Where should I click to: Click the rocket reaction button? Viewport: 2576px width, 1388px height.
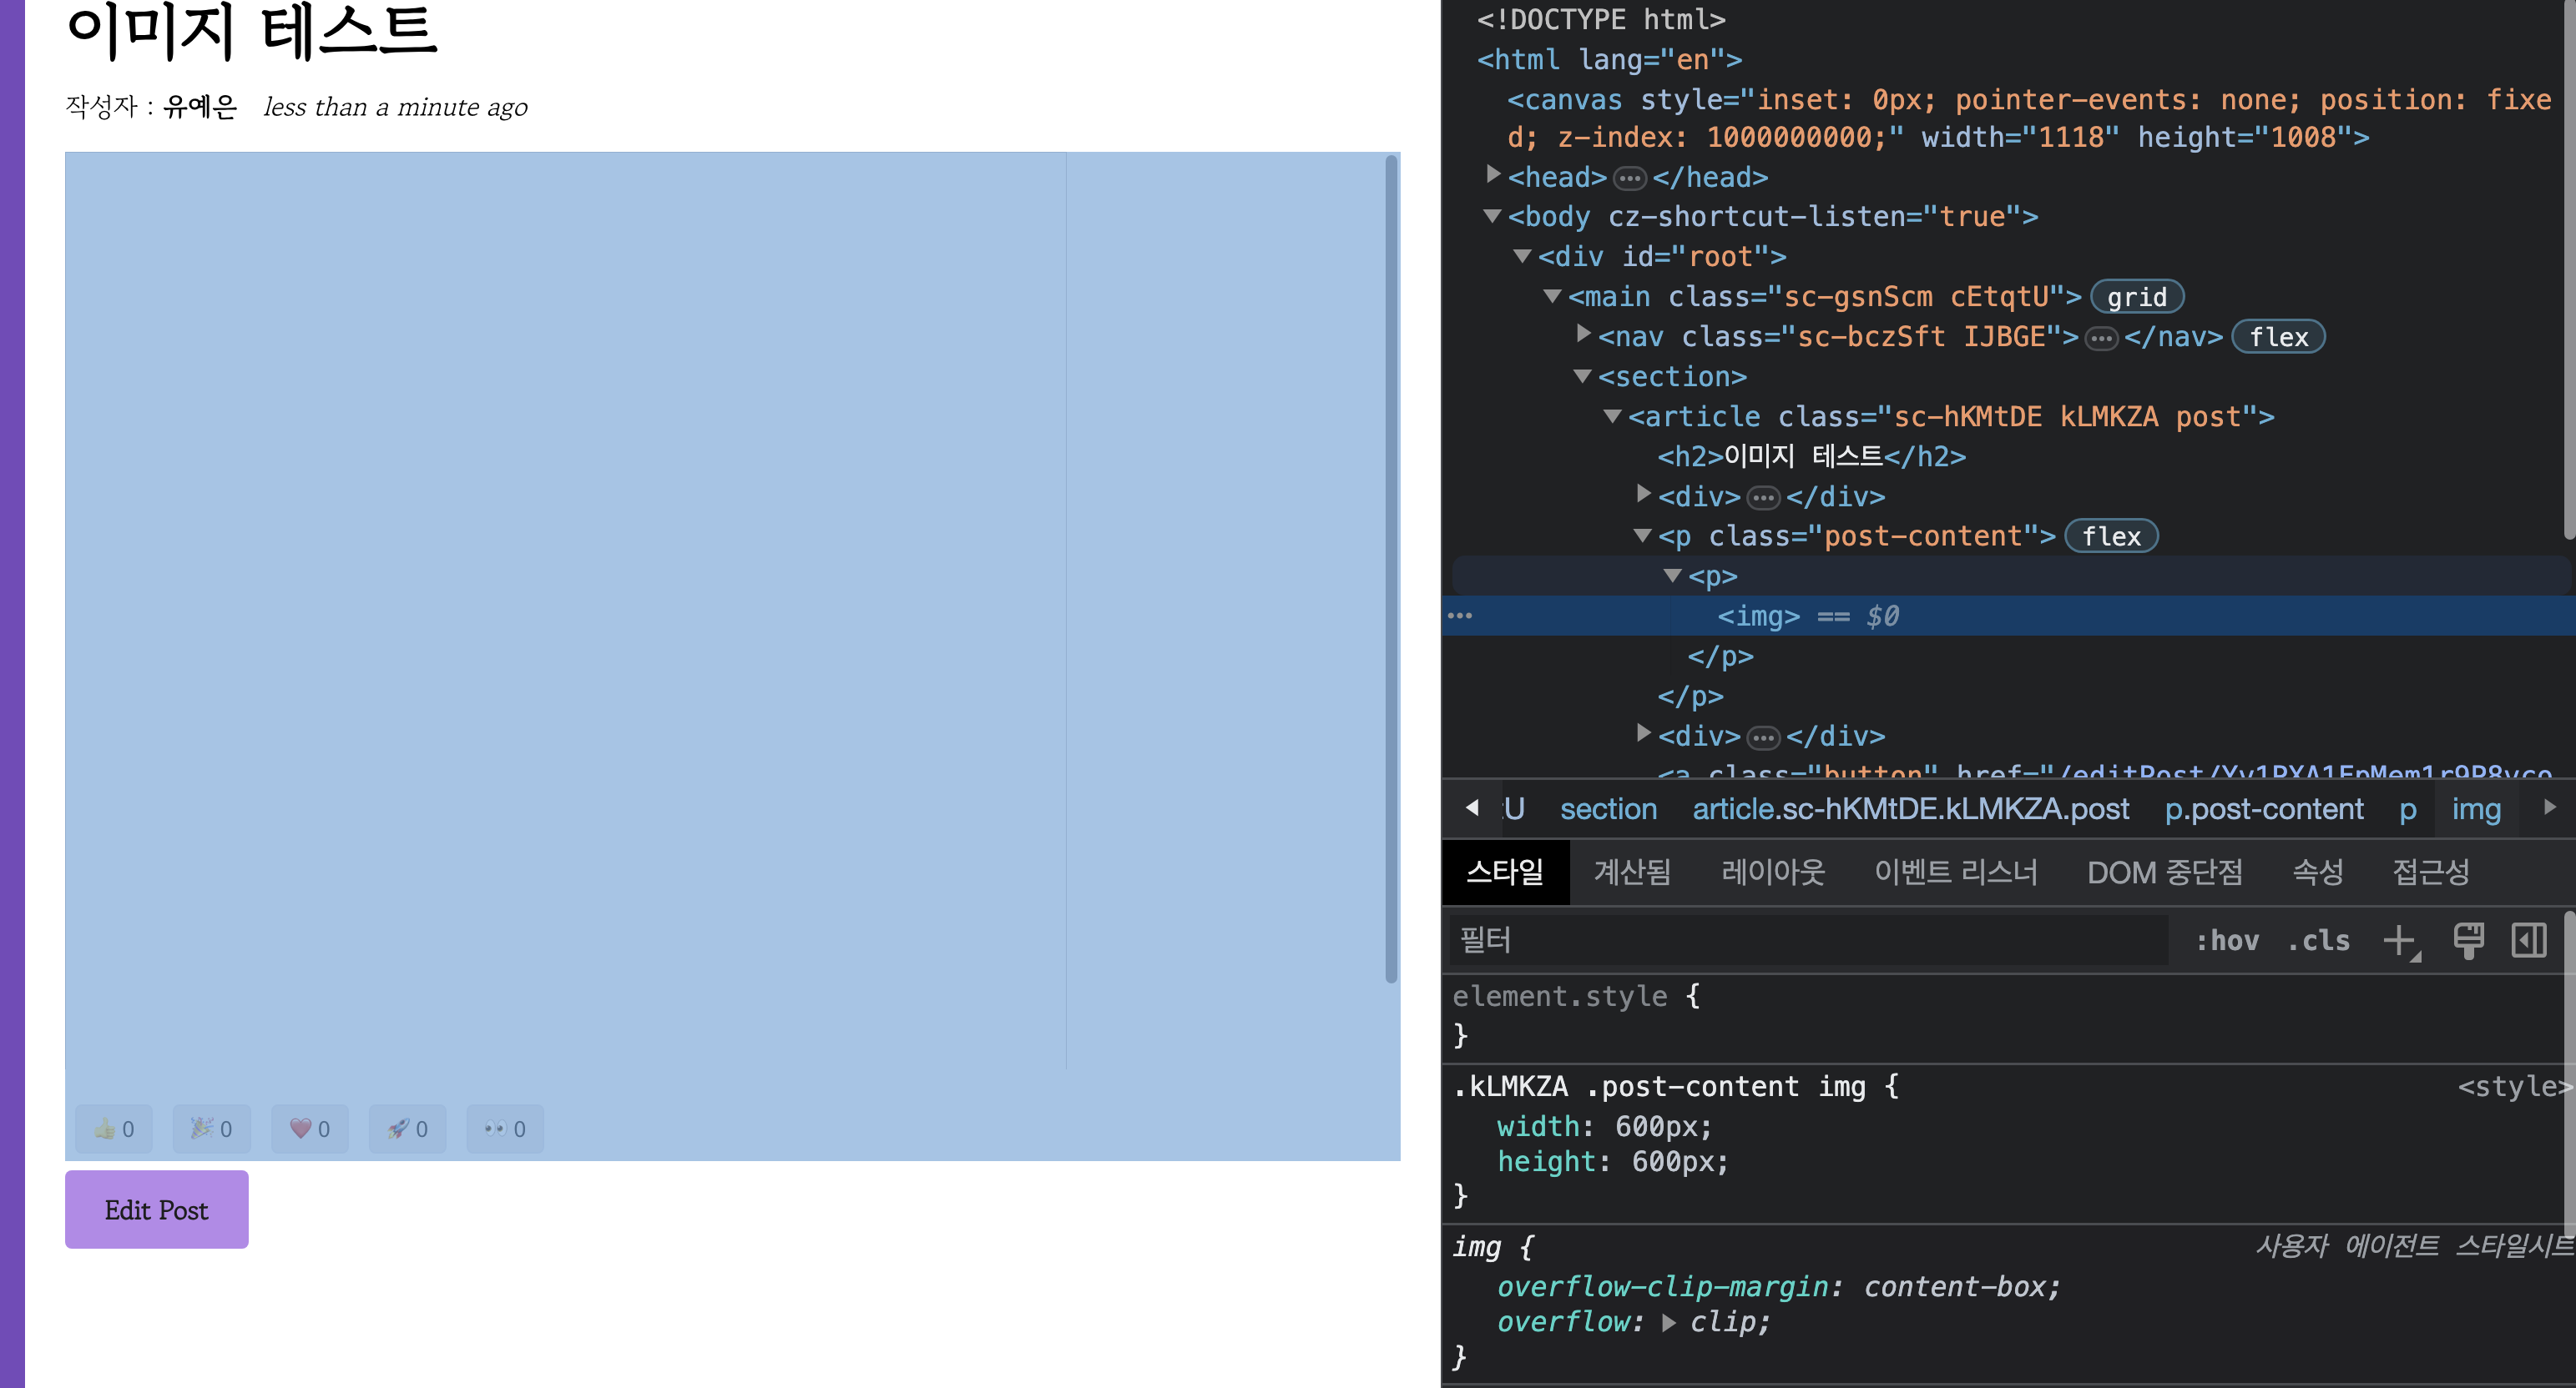(x=408, y=1129)
